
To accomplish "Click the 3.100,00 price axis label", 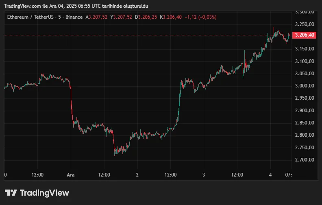I will [305, 61].
